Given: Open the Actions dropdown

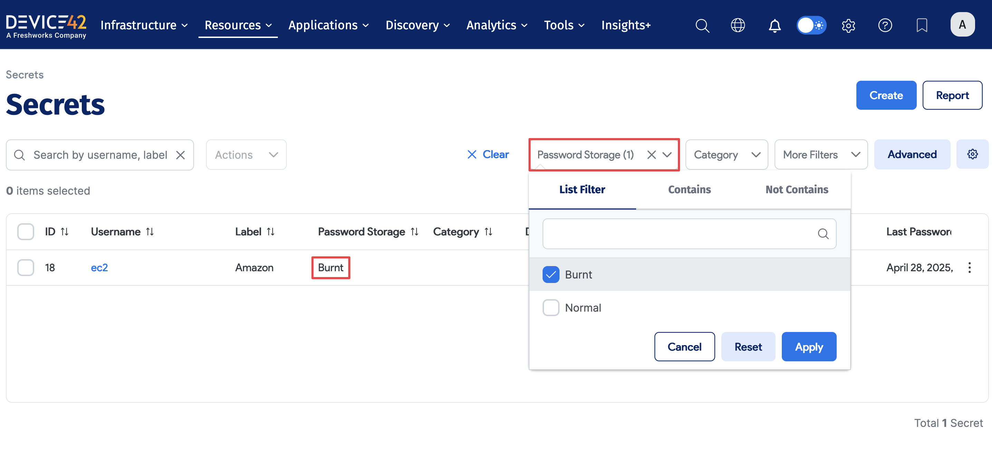Looking at the screenshot, I should click(246, 155).
